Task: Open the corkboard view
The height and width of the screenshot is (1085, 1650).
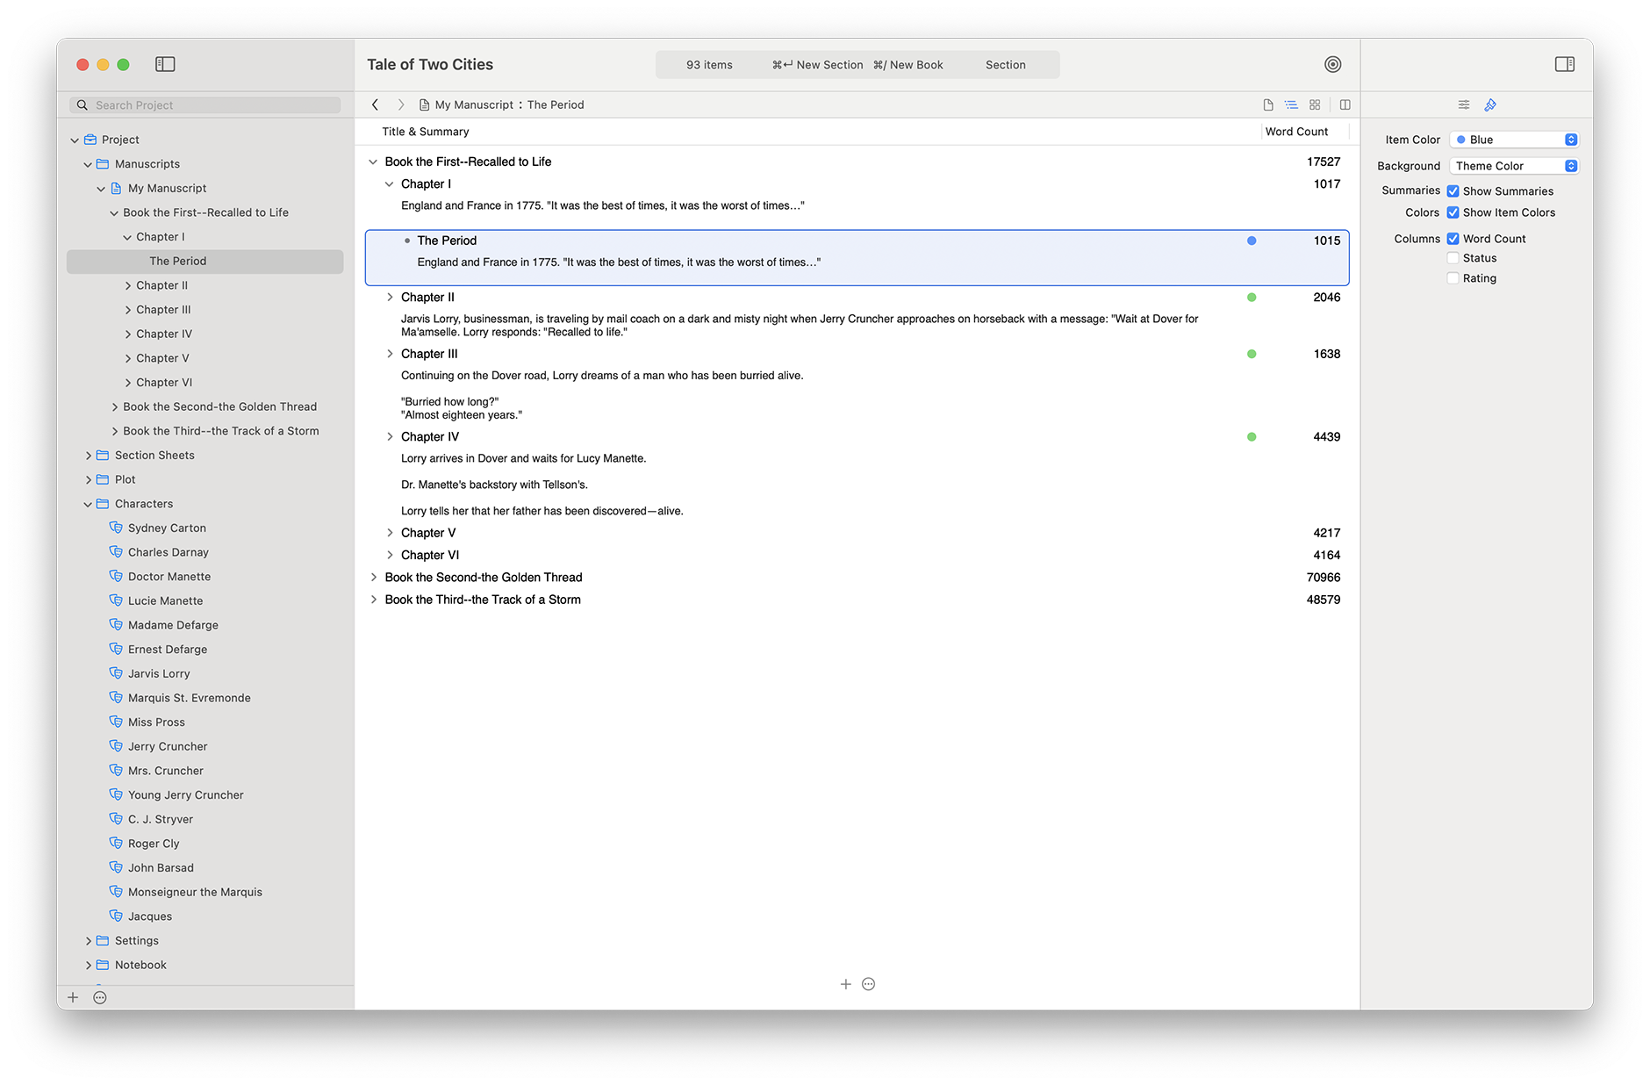Action: 1314,104
